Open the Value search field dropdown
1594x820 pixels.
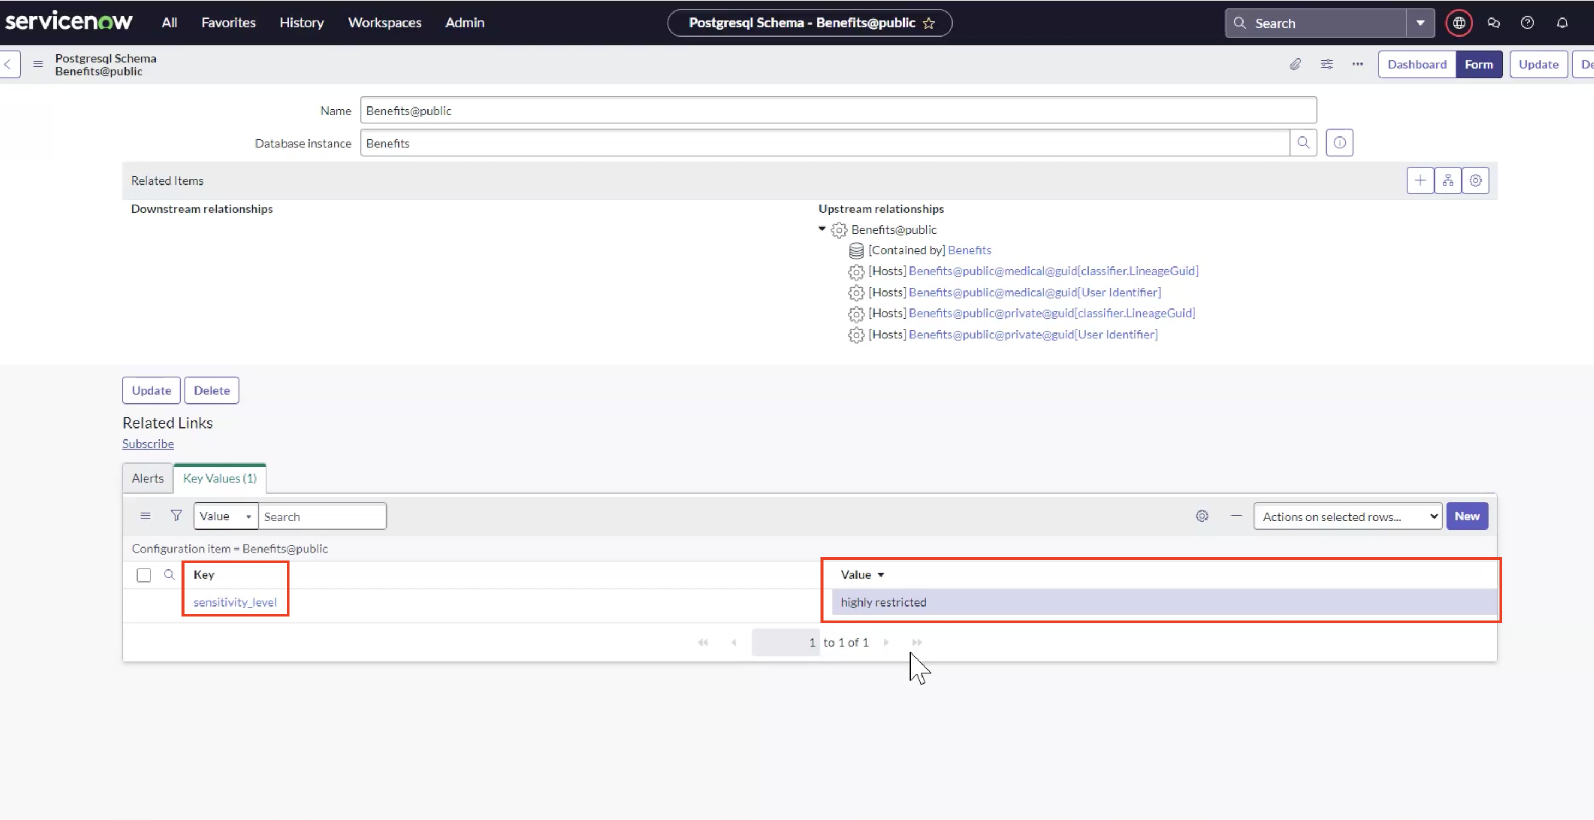point(224,515)
